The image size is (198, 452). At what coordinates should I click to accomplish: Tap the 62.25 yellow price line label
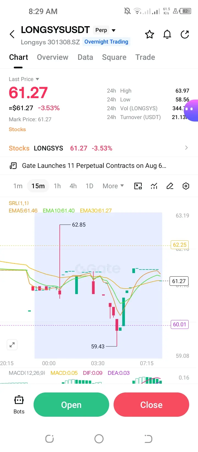[180, 245]
